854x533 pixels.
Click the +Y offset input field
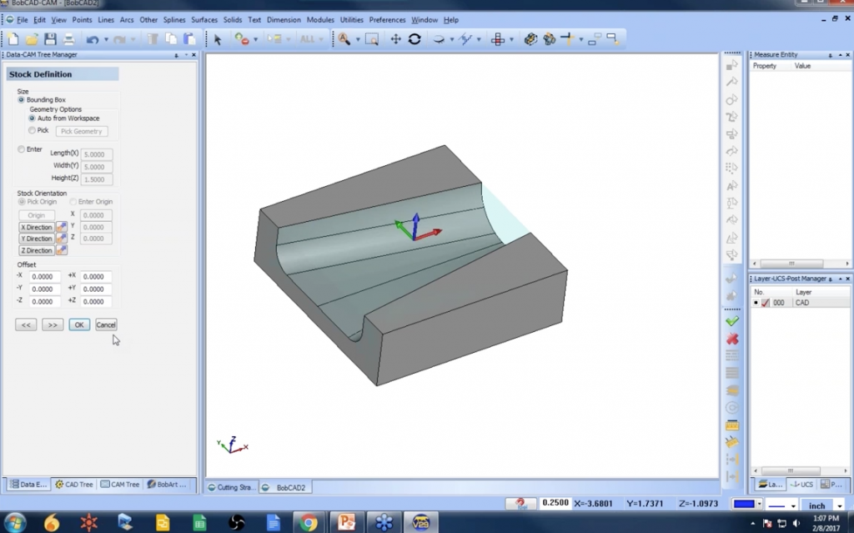[x=96, y=289]
